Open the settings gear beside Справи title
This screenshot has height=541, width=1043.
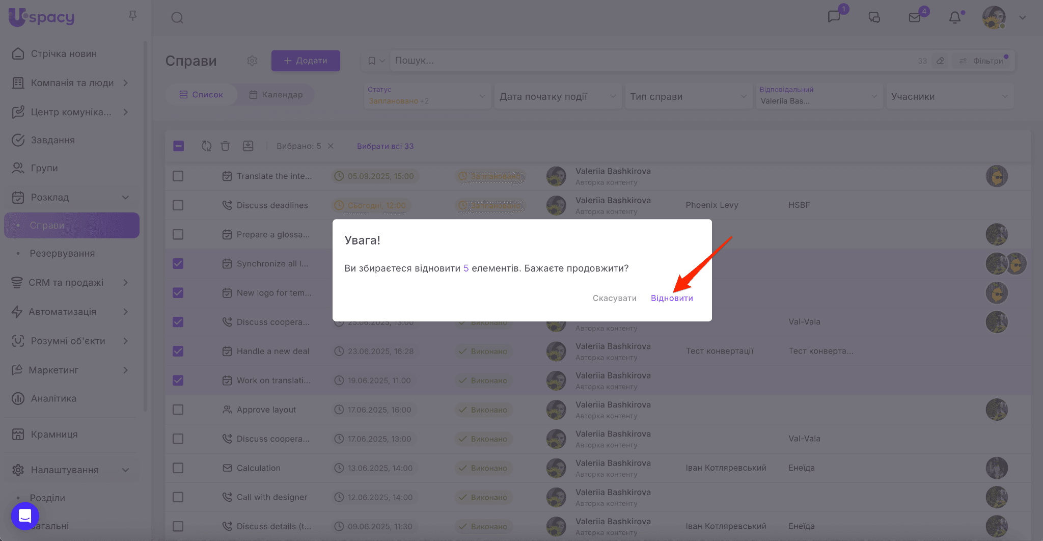(x=252, y=61)
